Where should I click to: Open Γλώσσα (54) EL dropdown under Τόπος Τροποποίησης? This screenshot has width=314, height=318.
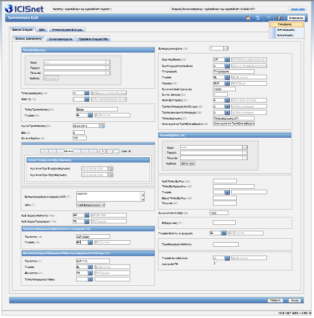point(90,115)
